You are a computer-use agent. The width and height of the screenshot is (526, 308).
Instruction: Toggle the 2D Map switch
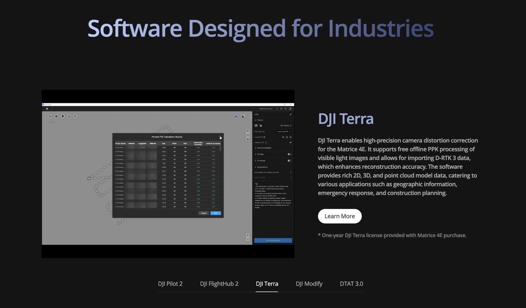(289, 154)
